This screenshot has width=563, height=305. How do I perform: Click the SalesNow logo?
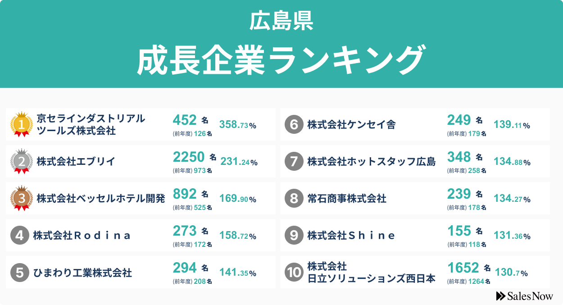click(x=524, y=296)
